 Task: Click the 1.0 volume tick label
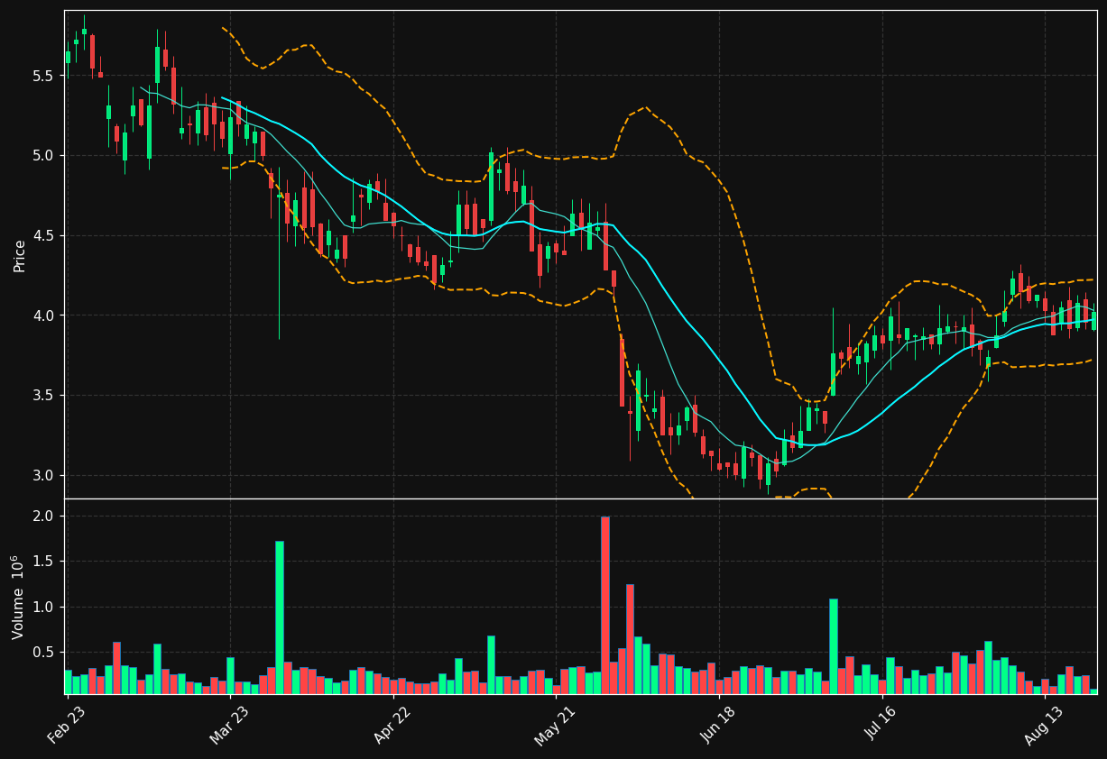click(44, 607)
